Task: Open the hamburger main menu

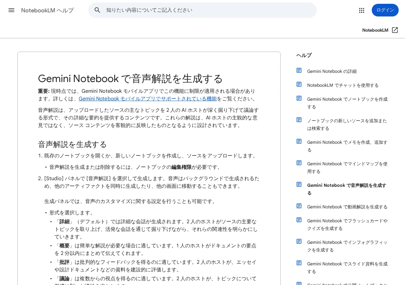Action: 11,10
